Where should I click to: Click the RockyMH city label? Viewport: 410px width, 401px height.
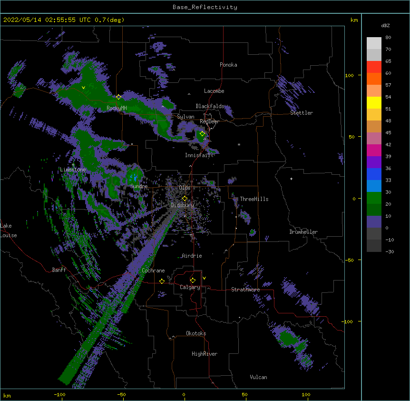117,108
